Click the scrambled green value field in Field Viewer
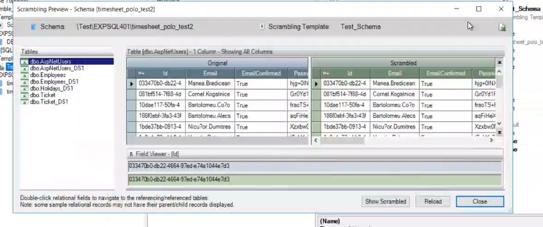 point(315,180)
